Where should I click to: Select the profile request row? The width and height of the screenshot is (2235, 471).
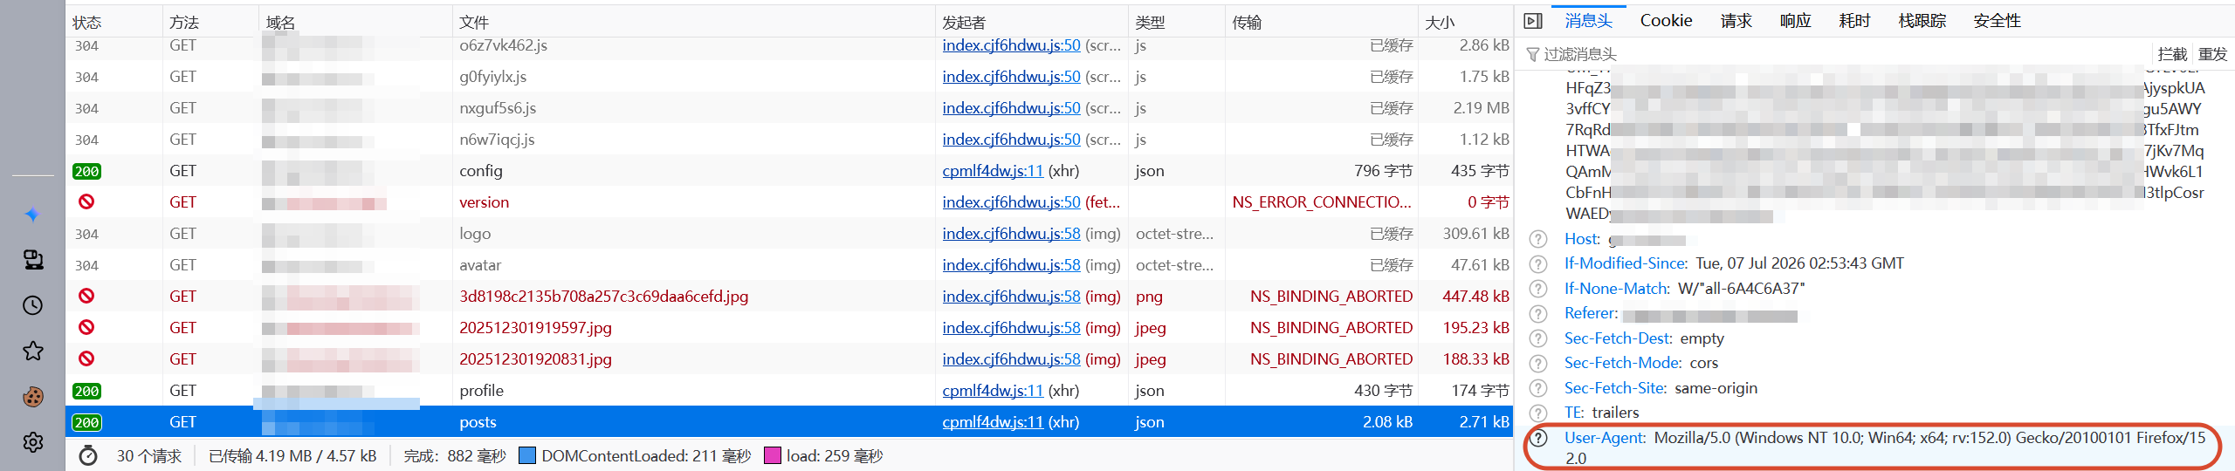[x=789, y=391]
